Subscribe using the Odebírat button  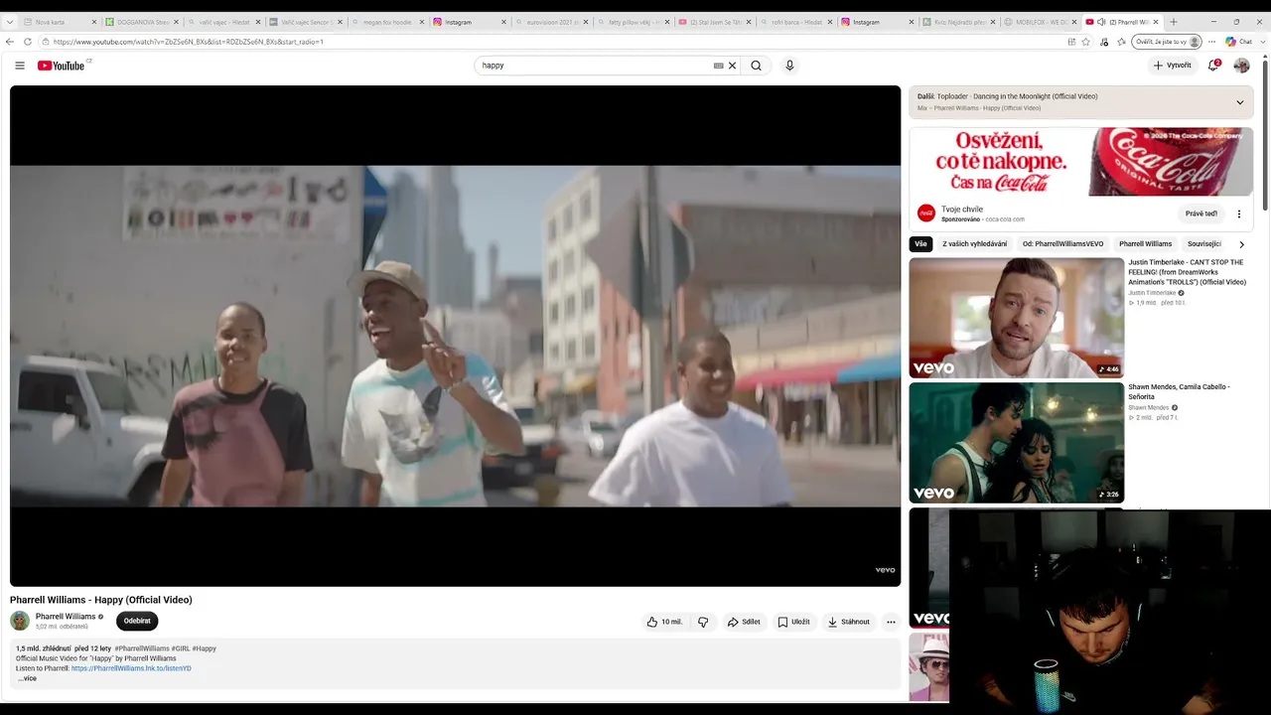click(137, 621)
